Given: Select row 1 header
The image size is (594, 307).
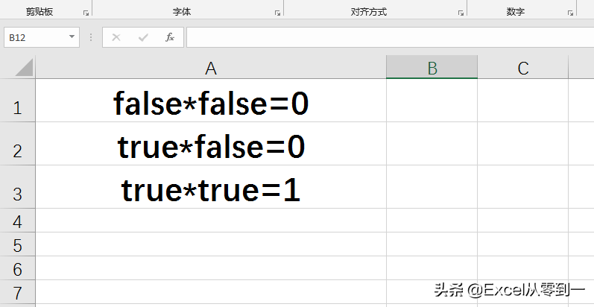Looking at the screenshot, I should (x=17, y=101).
